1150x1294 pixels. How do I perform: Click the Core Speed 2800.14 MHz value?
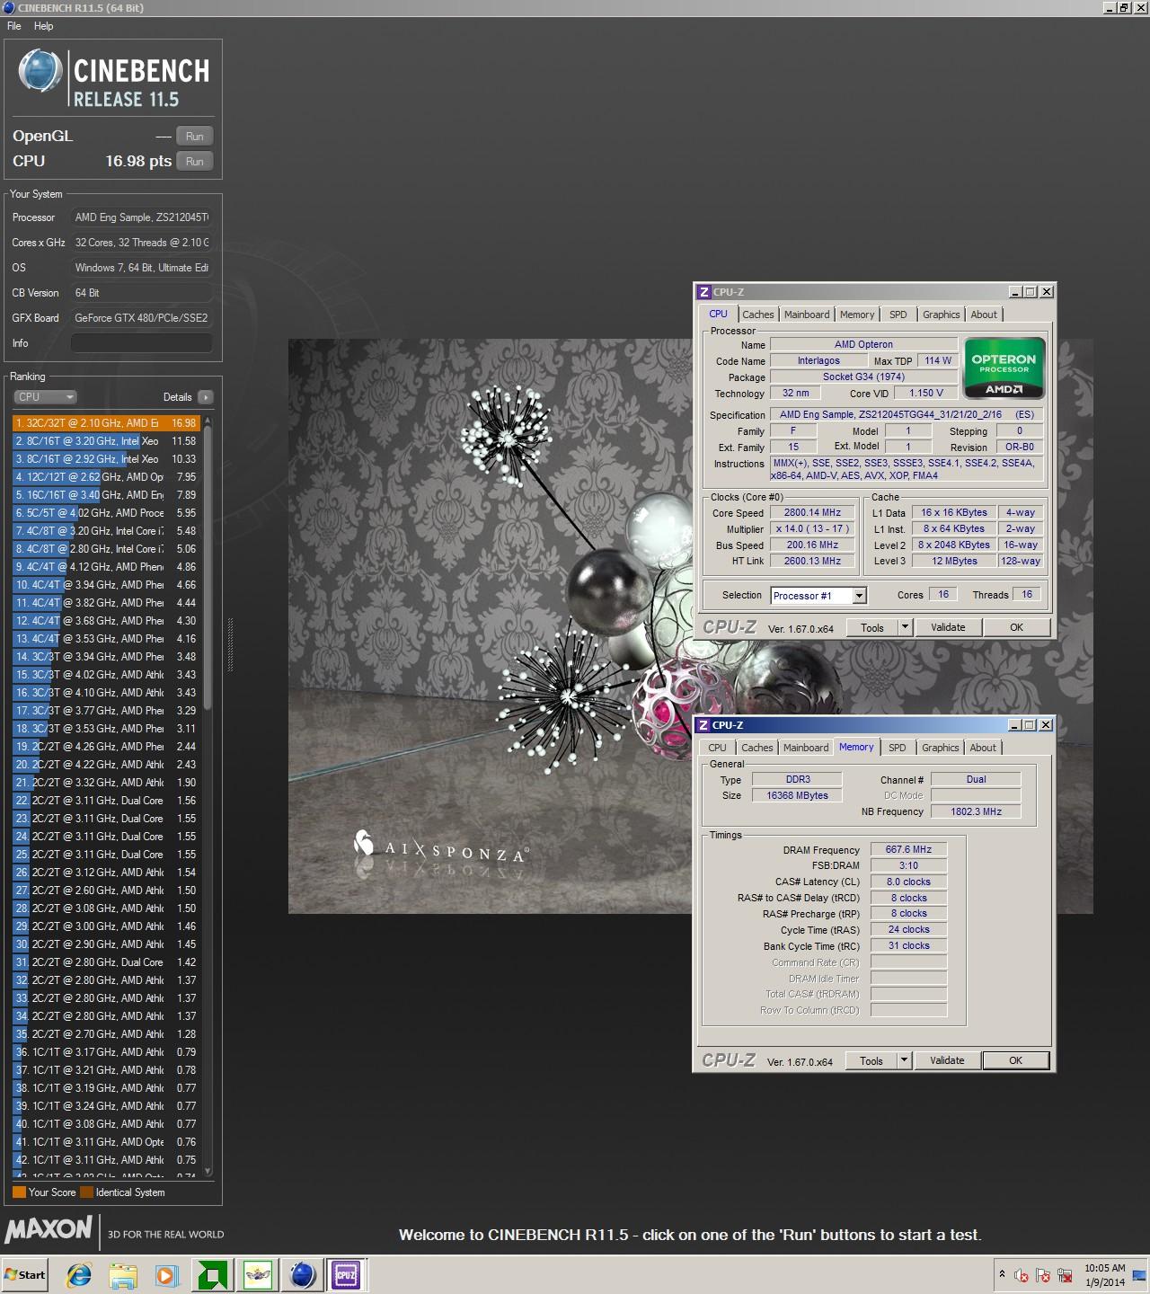pyautogui.click(x=812, y=513)
